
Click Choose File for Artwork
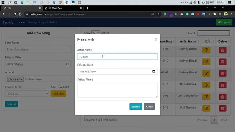[x=15, y=79]
